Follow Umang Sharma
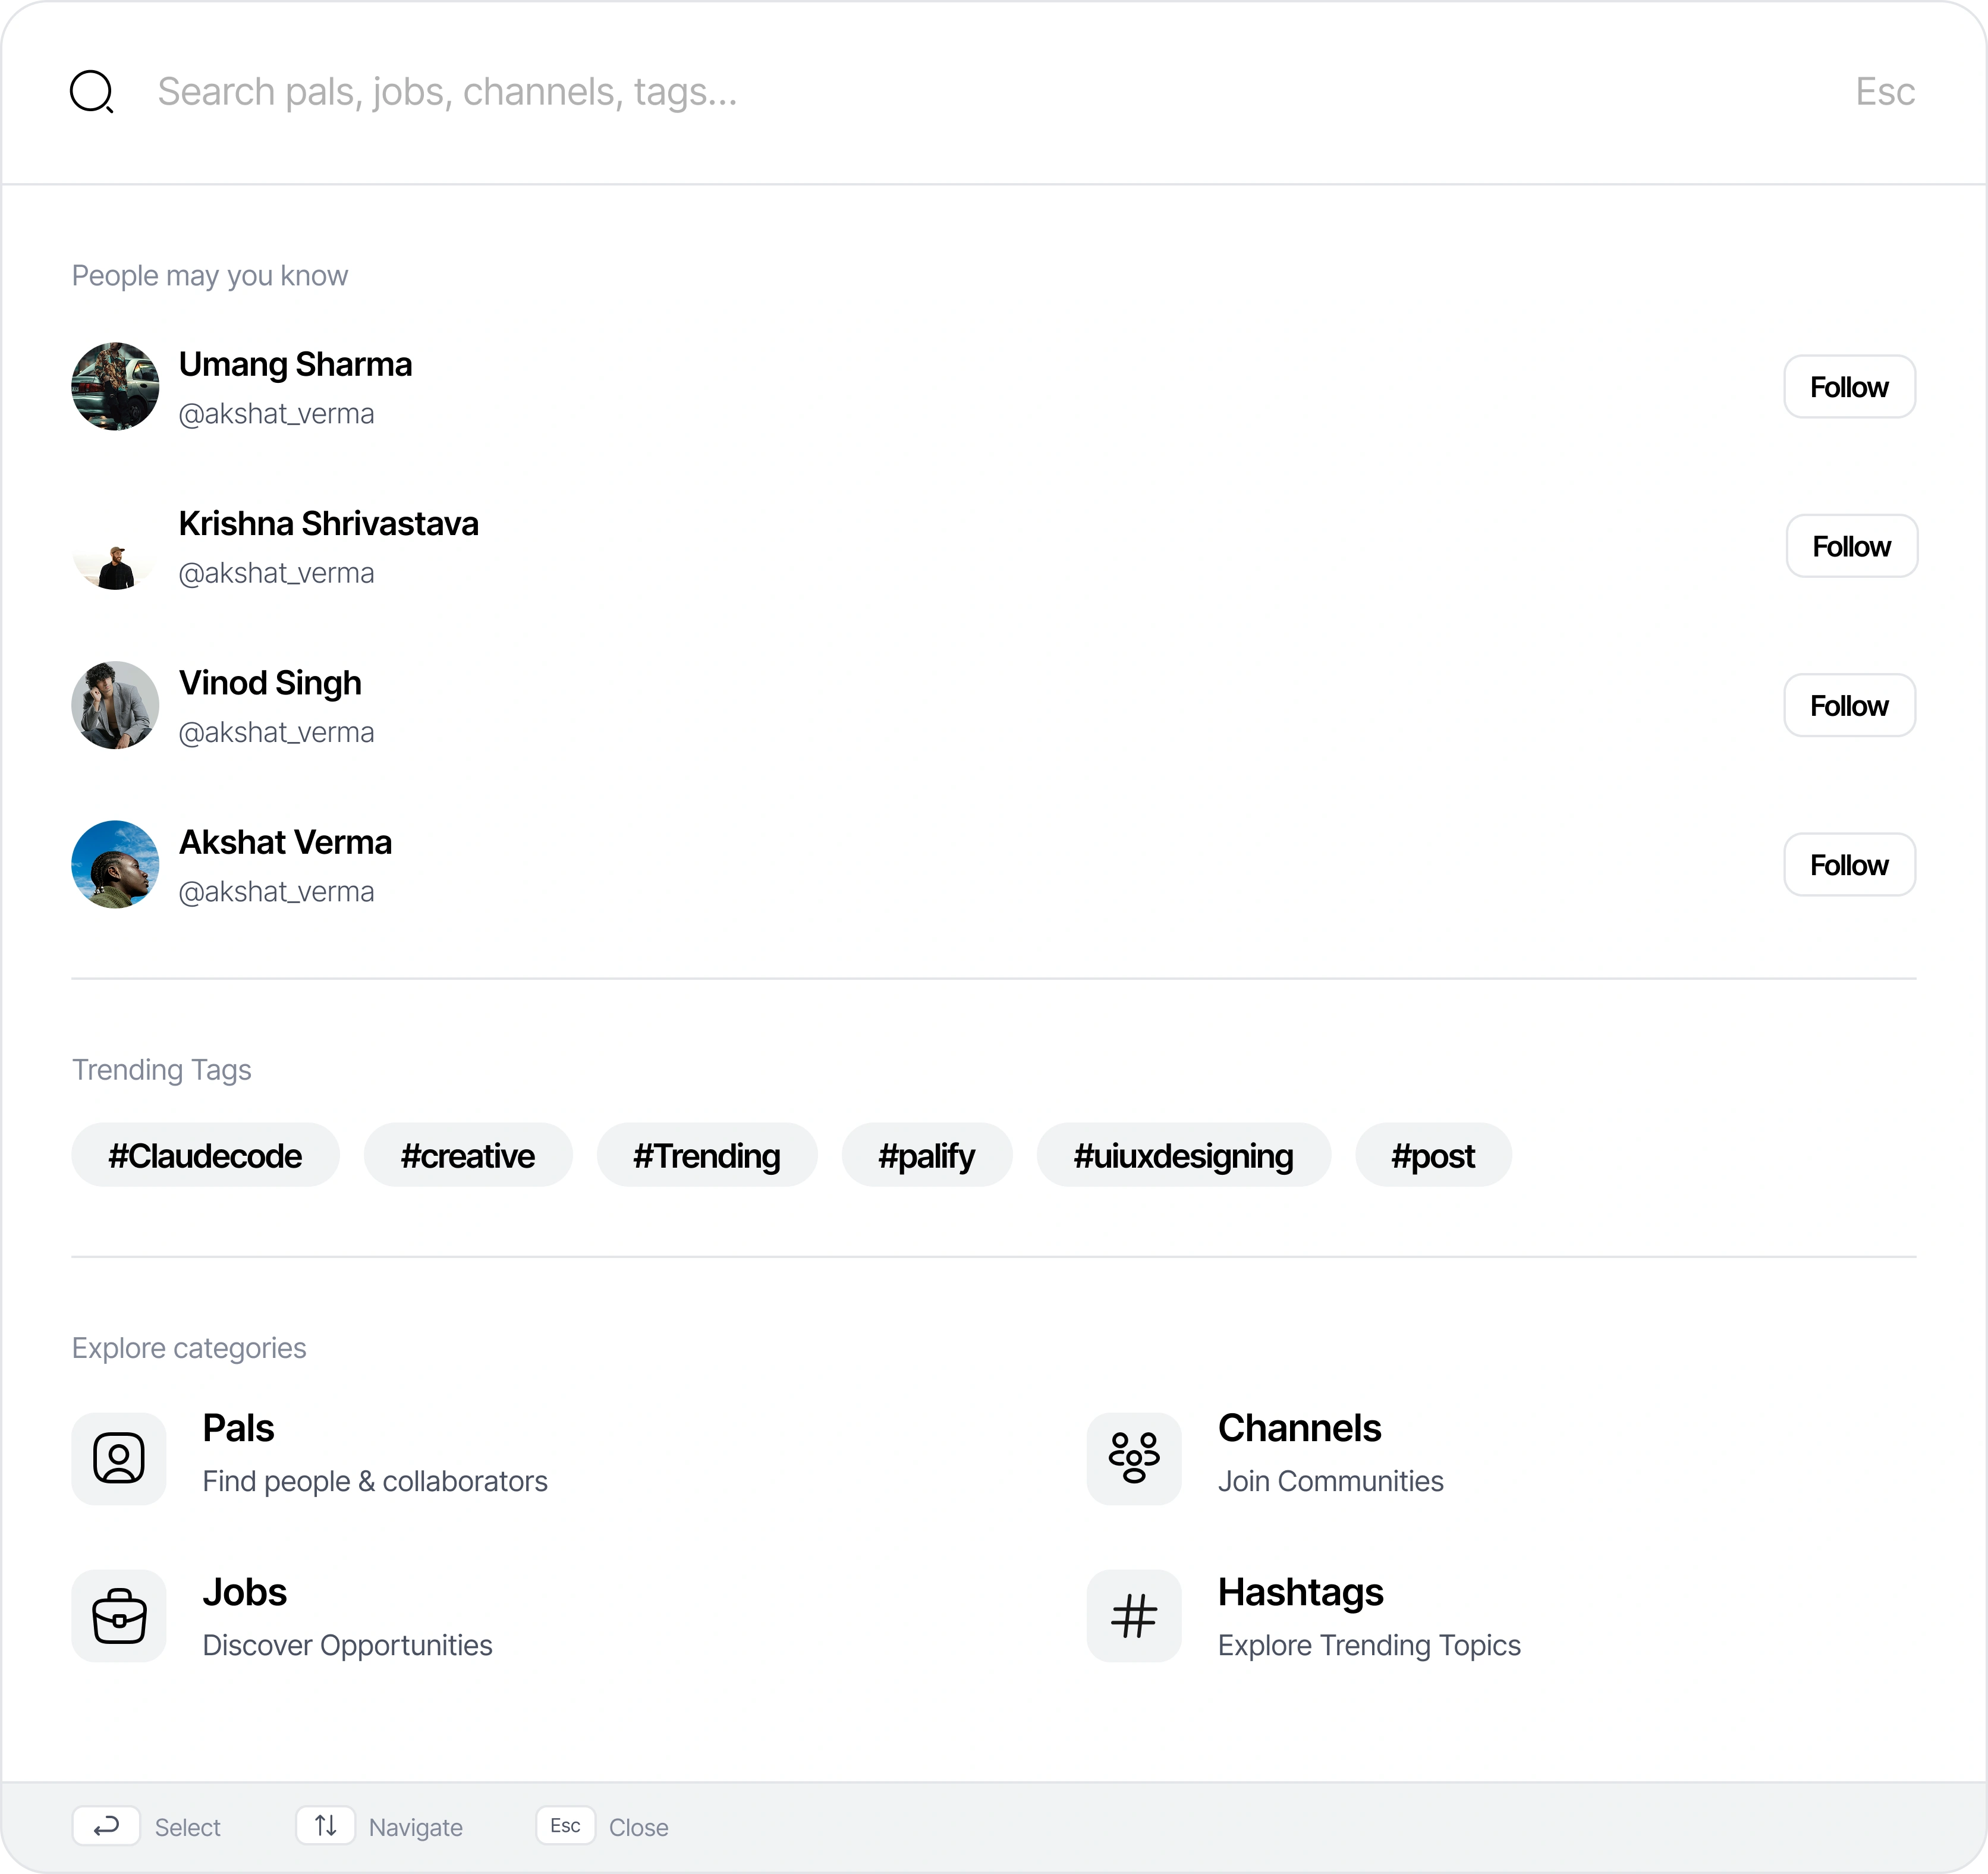This screenshot has width=1988, height=1874. point(1849,387)
